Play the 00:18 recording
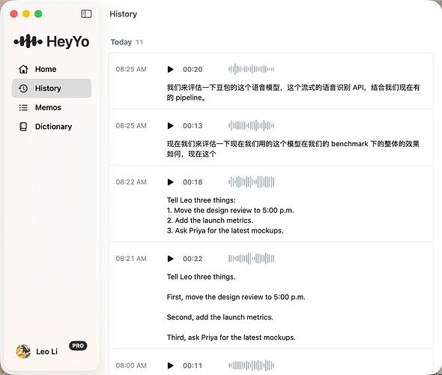The image size is (442, 375). click(170, 182)
